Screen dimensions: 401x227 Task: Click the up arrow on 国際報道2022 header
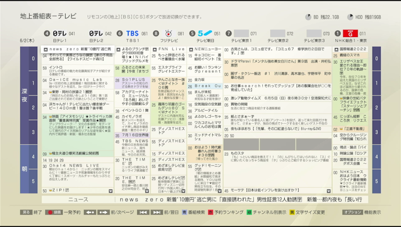click(336, 49)
